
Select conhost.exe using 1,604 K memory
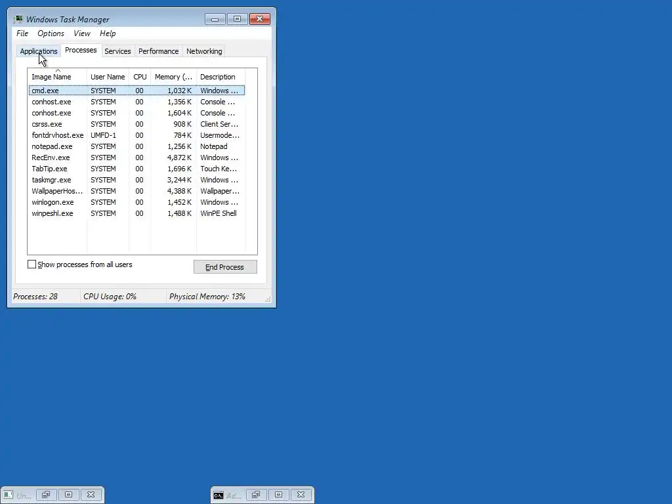tap(136, 113)
